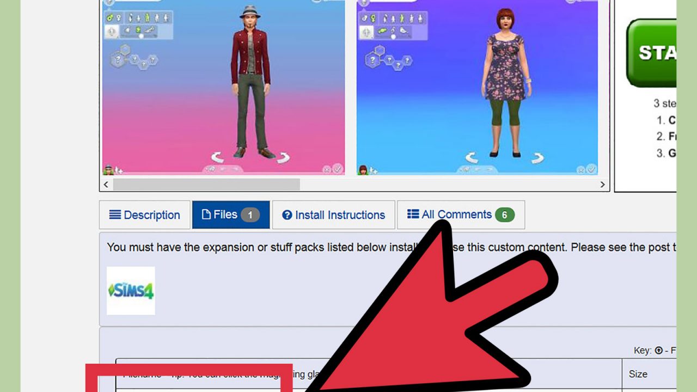This screenshot has width=697, height=392.
Task: Click the hexagon trait icons in female Sim screenshot
Action: pyautogui.click(x=389, y=59)
